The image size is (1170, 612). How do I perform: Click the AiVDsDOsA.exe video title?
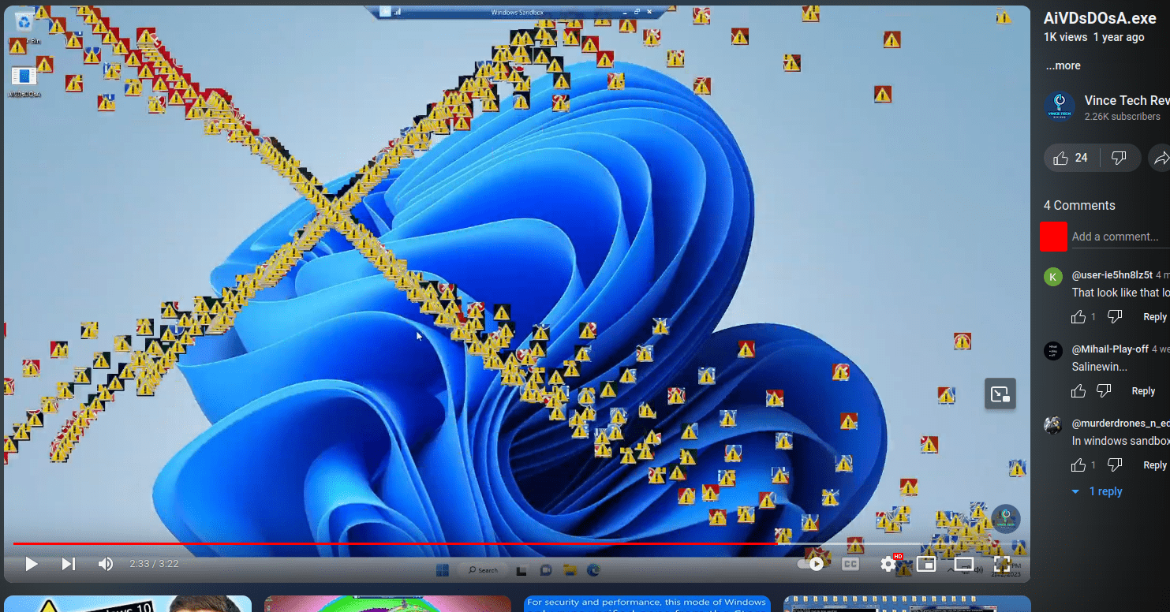1100,17
